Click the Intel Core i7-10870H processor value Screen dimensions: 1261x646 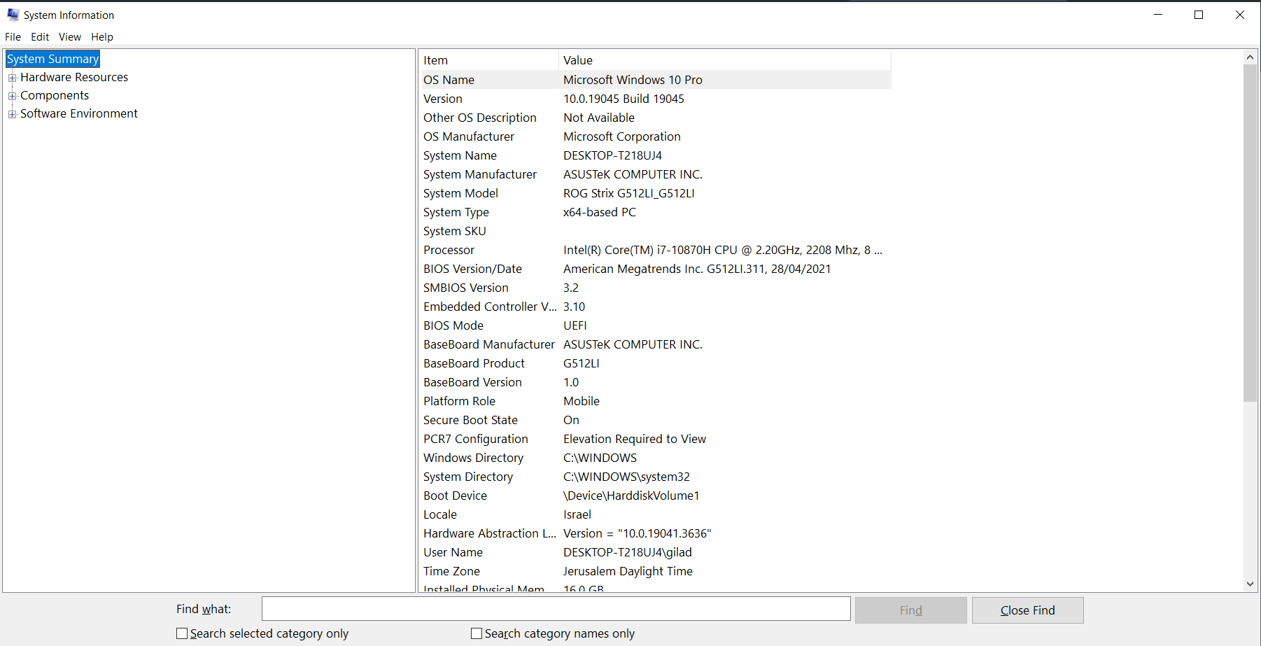pyautogui.click(x=723, y=250)
